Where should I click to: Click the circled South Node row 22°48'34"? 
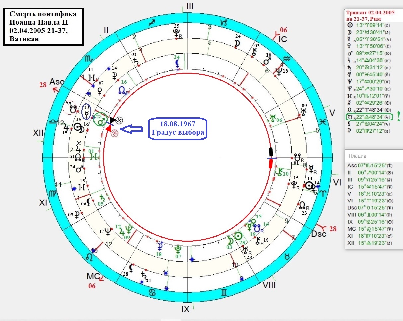click(x=369, y=117)
